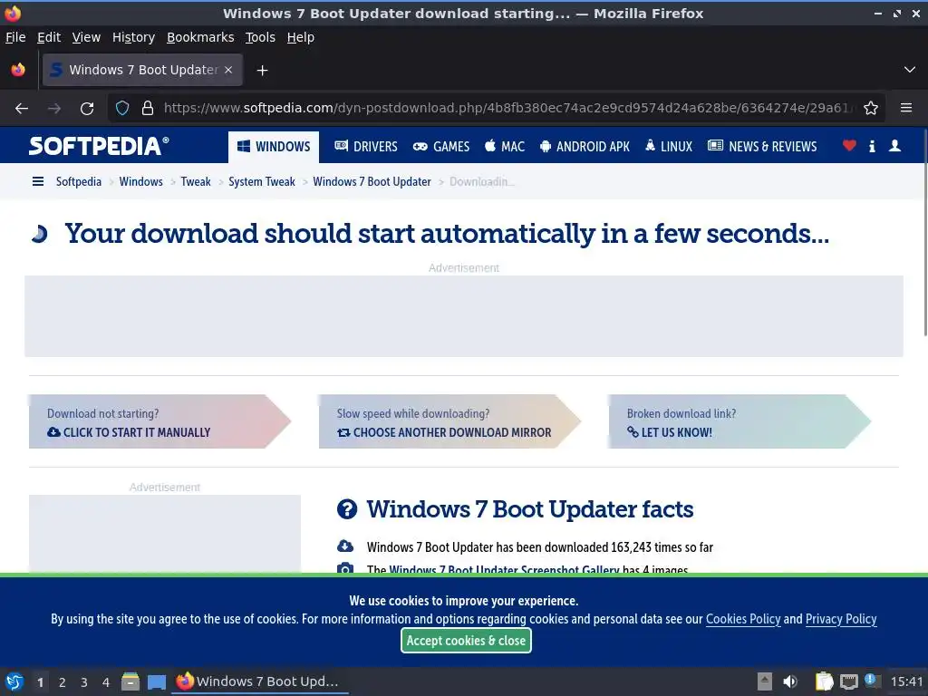Go to System Tweak breadcrumb link
The image size is (928, 696).
[262, 181]
